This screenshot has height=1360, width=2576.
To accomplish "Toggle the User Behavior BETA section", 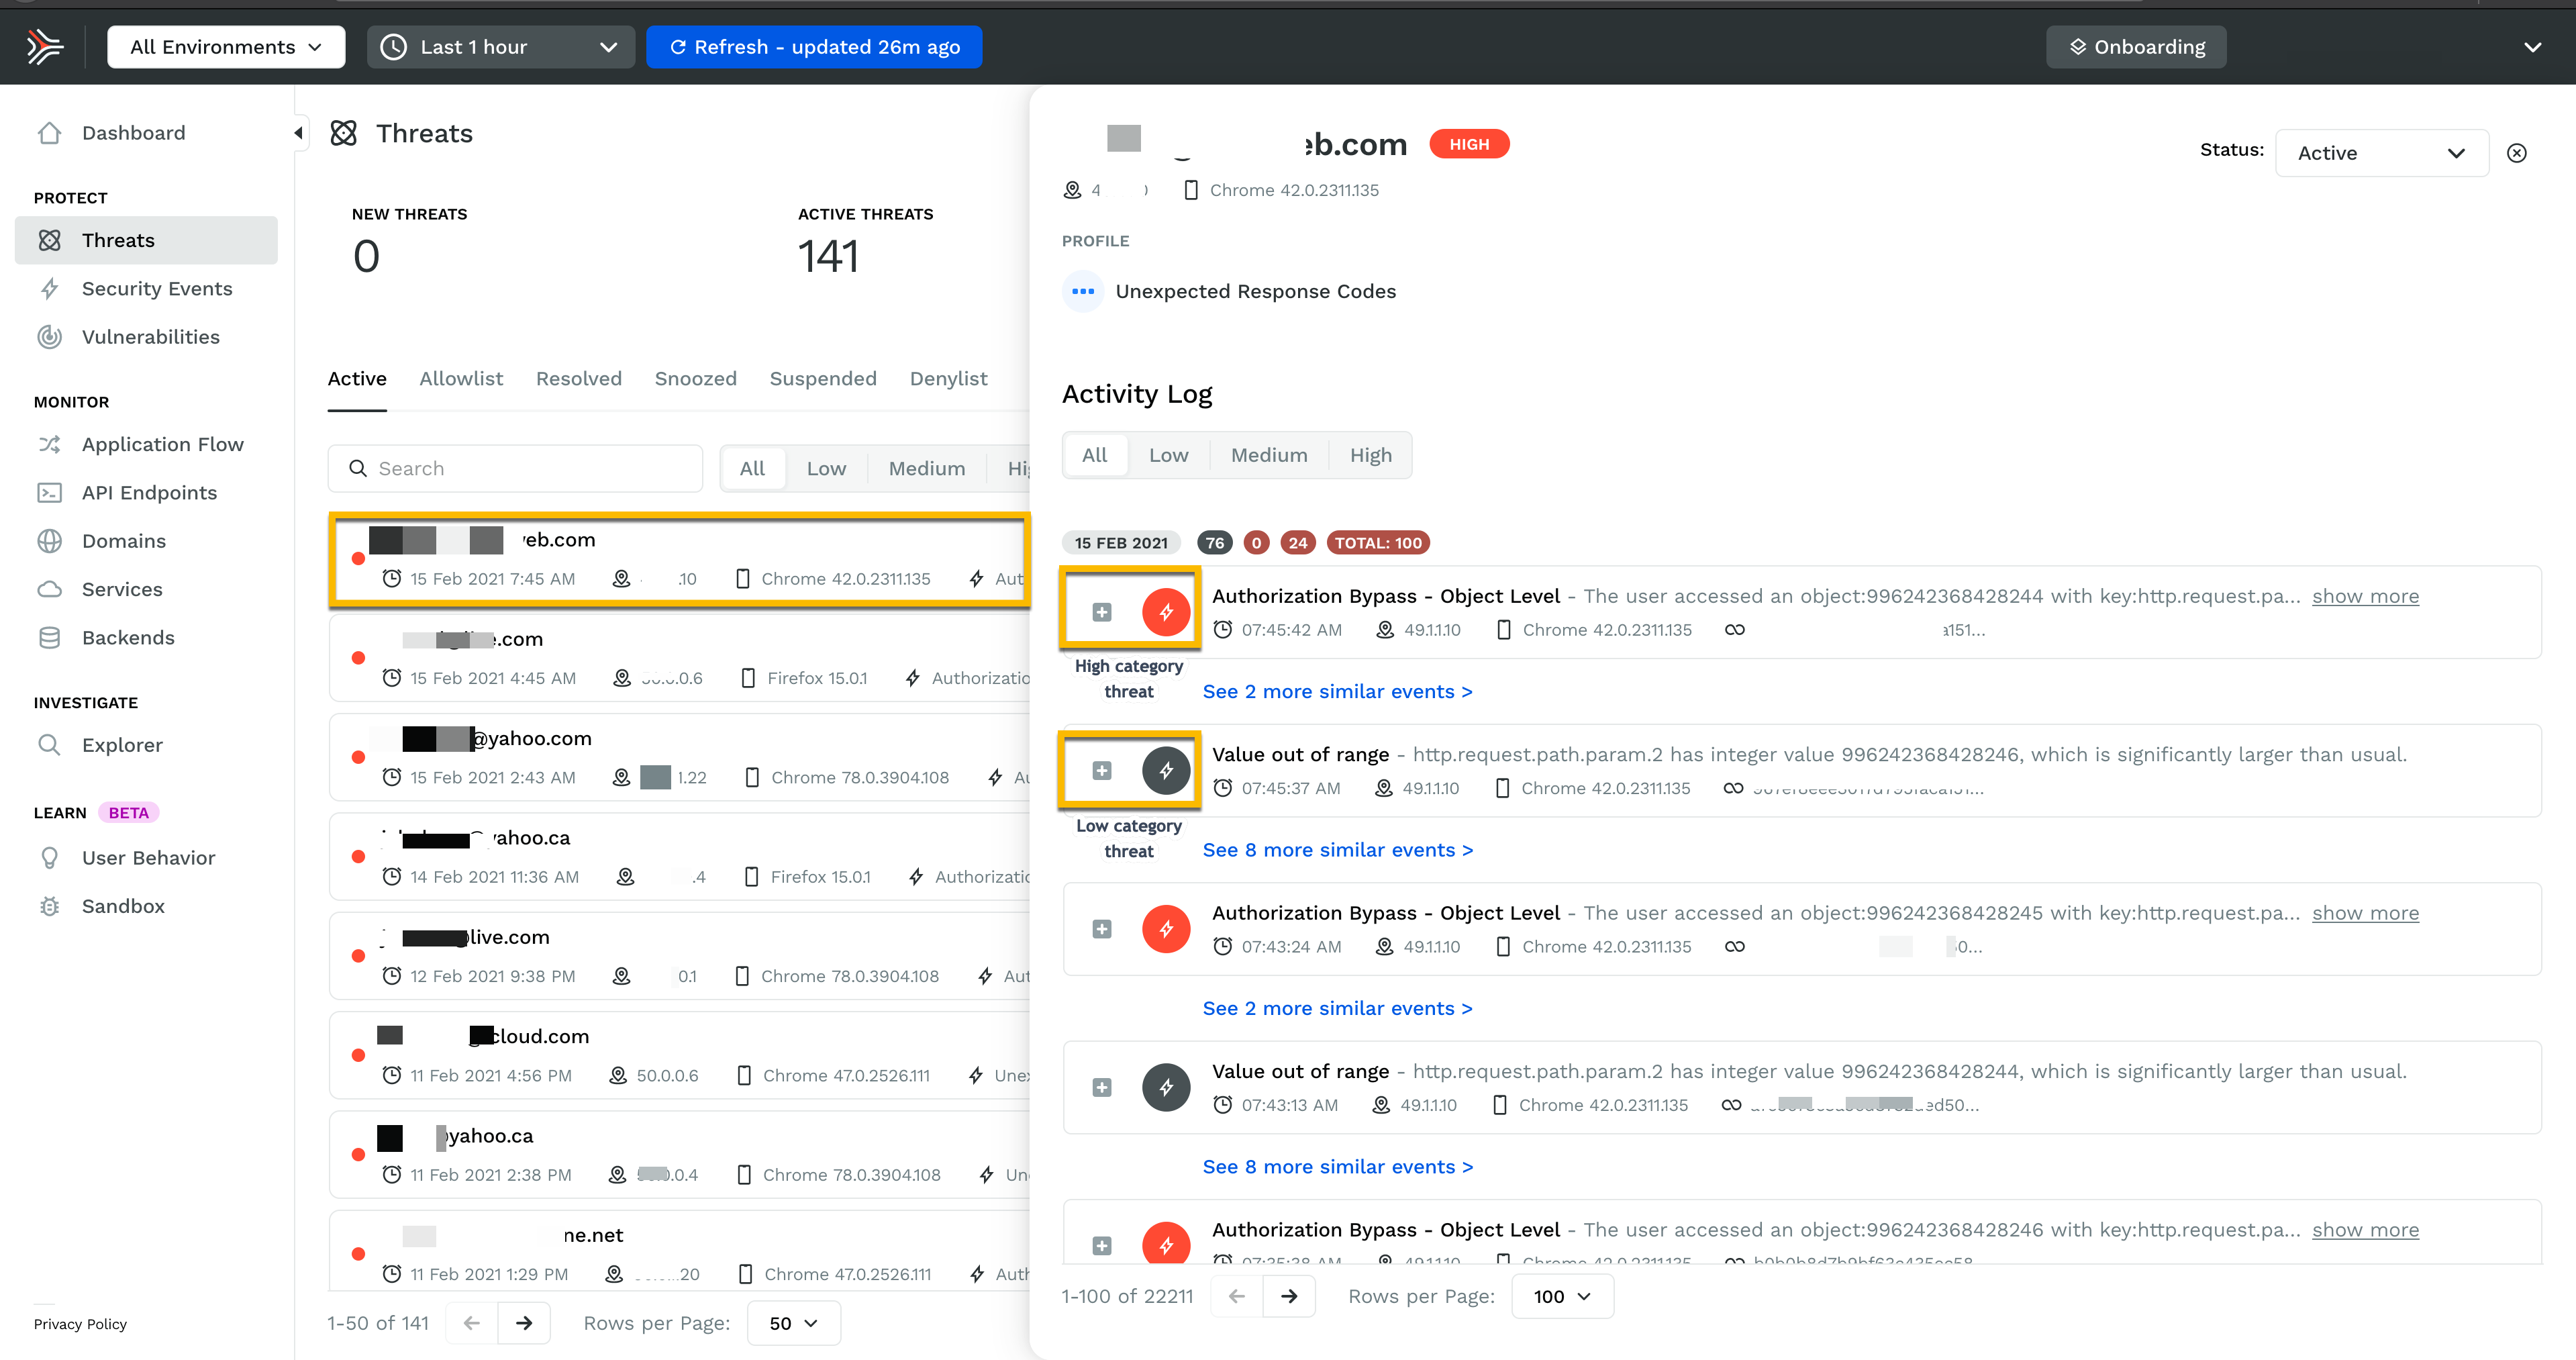I will (x=148, y=857).
